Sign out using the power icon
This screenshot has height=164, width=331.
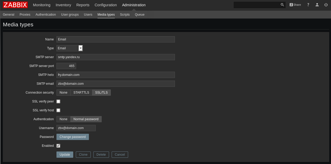(x=326, y=5)
